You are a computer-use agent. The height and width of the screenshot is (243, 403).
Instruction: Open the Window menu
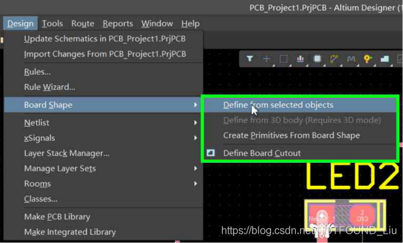pos(157,24)
